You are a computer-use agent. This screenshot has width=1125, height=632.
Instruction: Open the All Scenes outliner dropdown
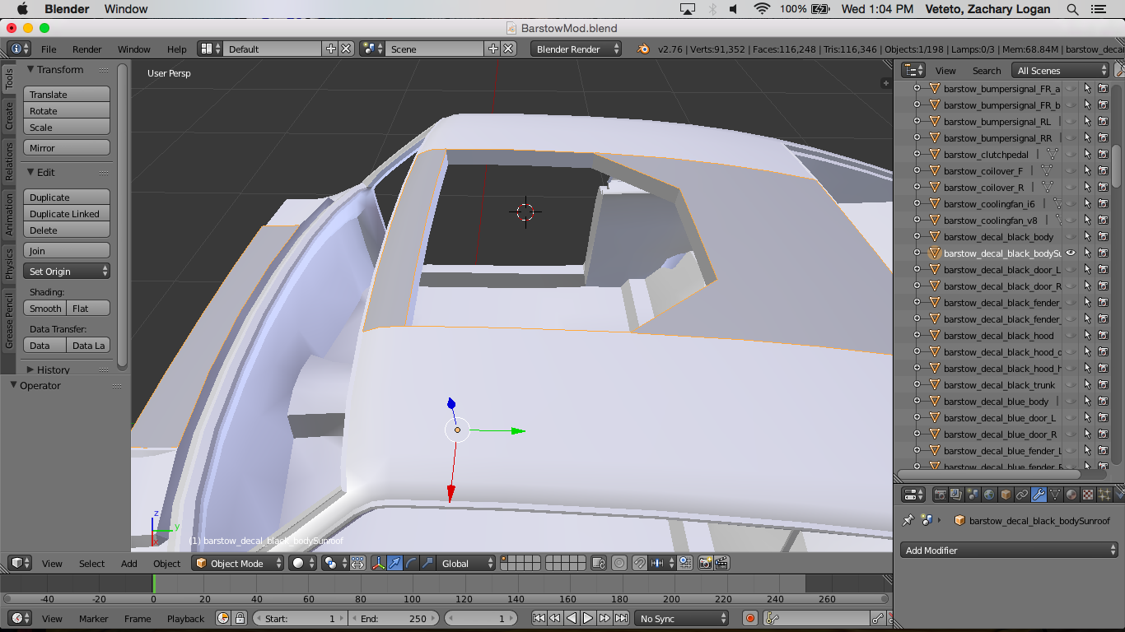click(1061, 70)
